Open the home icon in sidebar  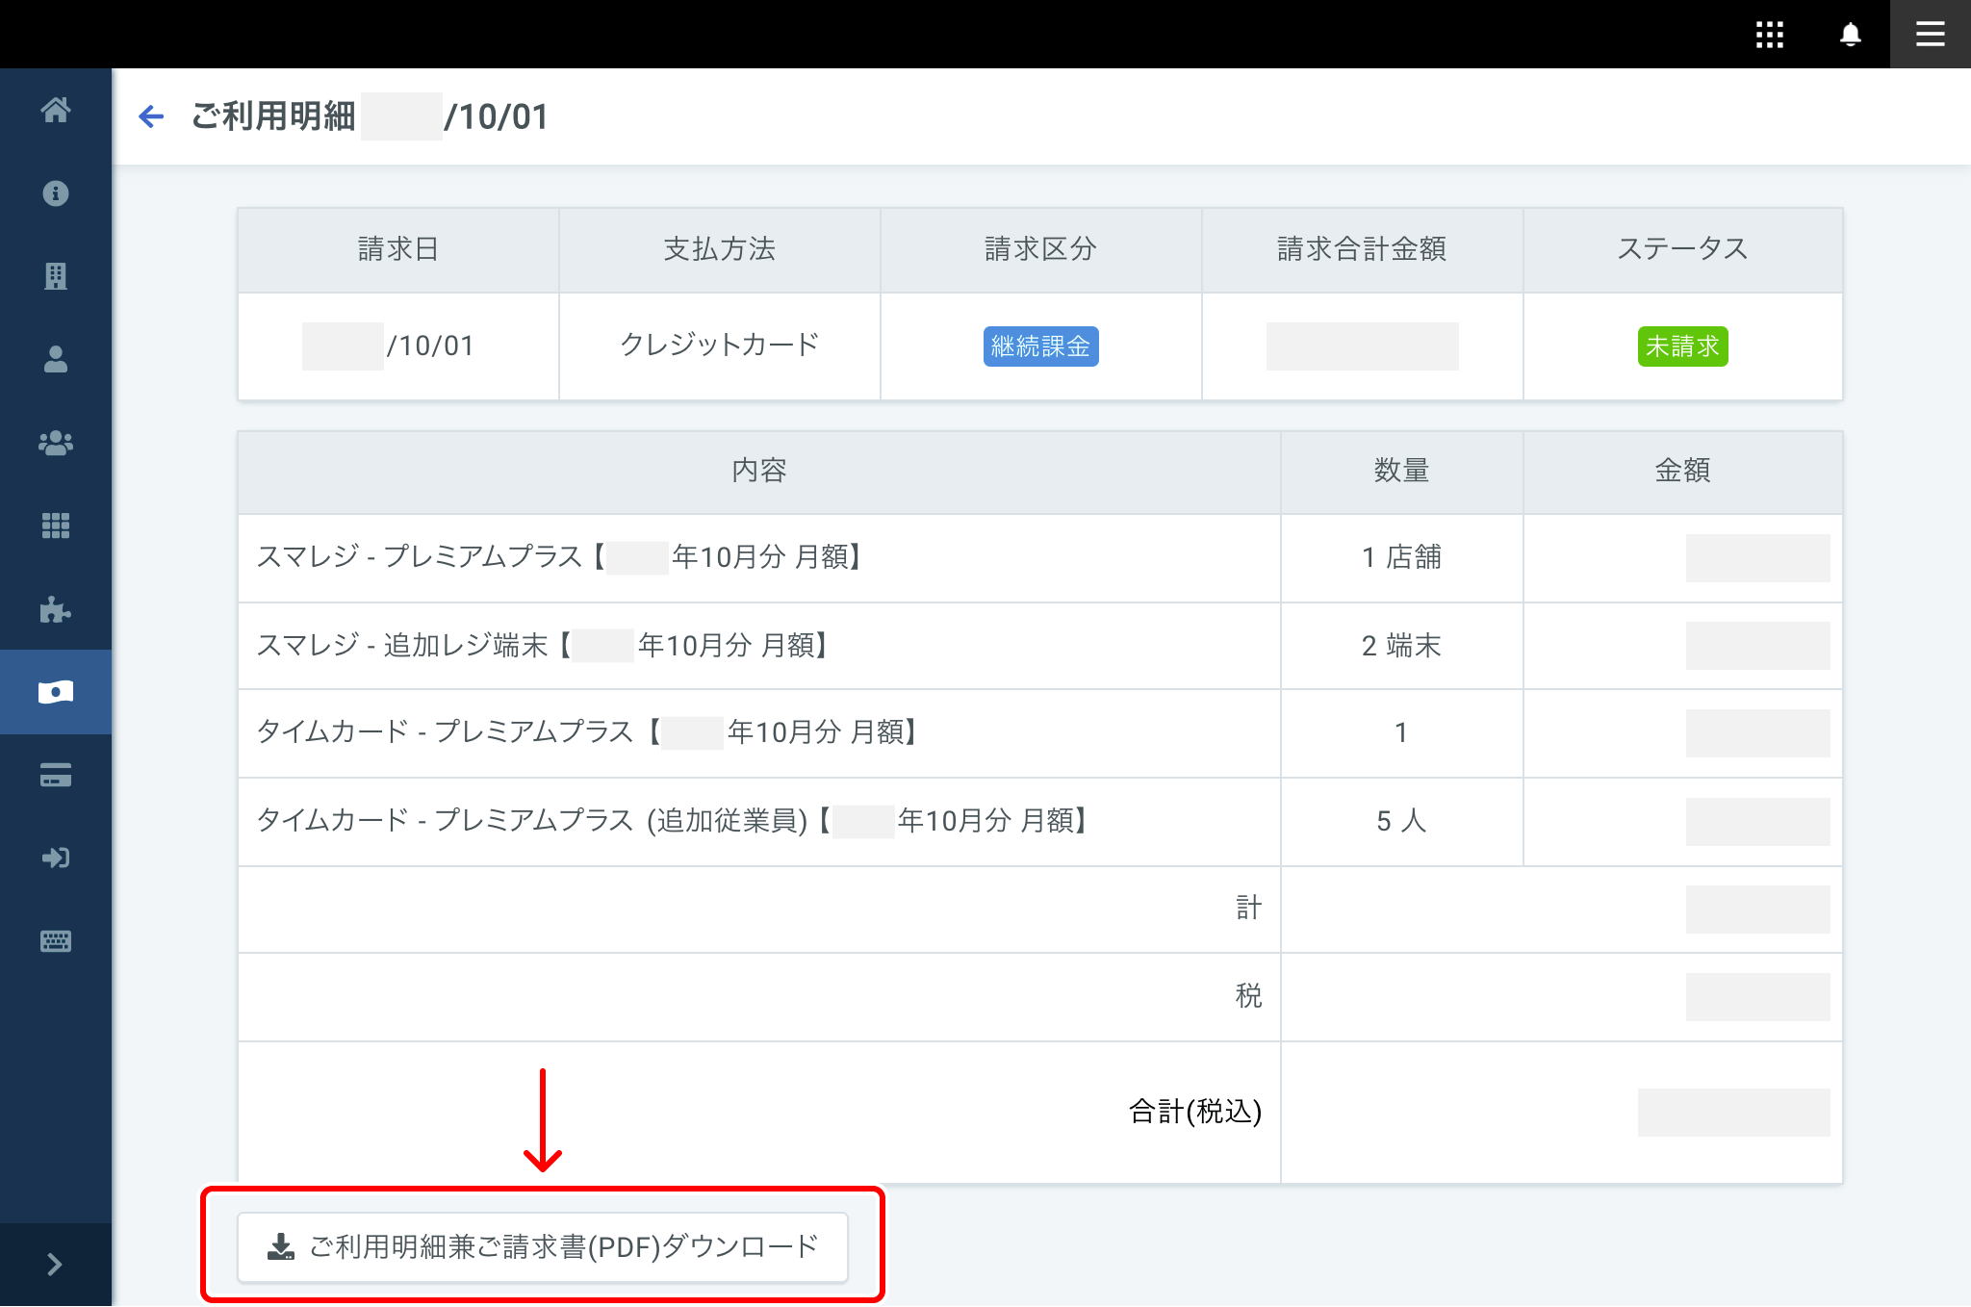pyautogui.click(x=56, y=110)
